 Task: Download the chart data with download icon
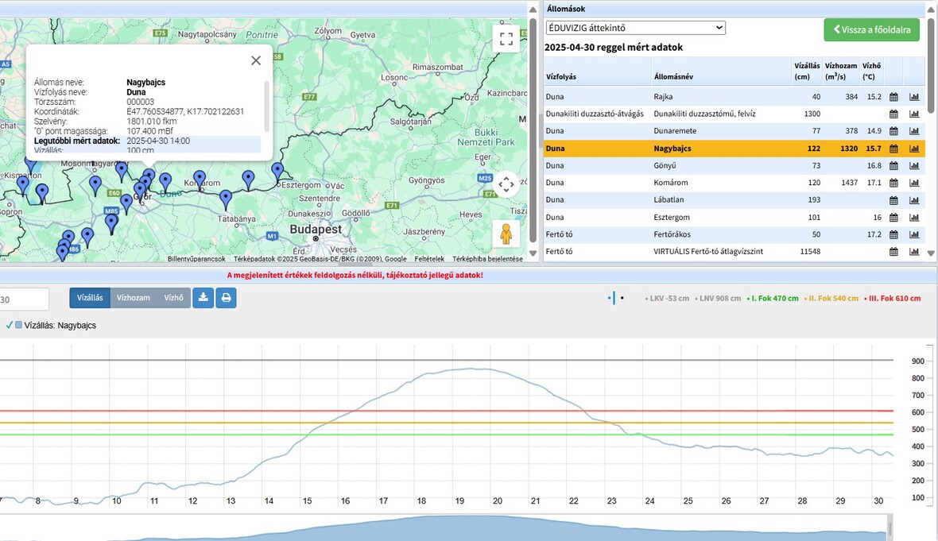203,298
